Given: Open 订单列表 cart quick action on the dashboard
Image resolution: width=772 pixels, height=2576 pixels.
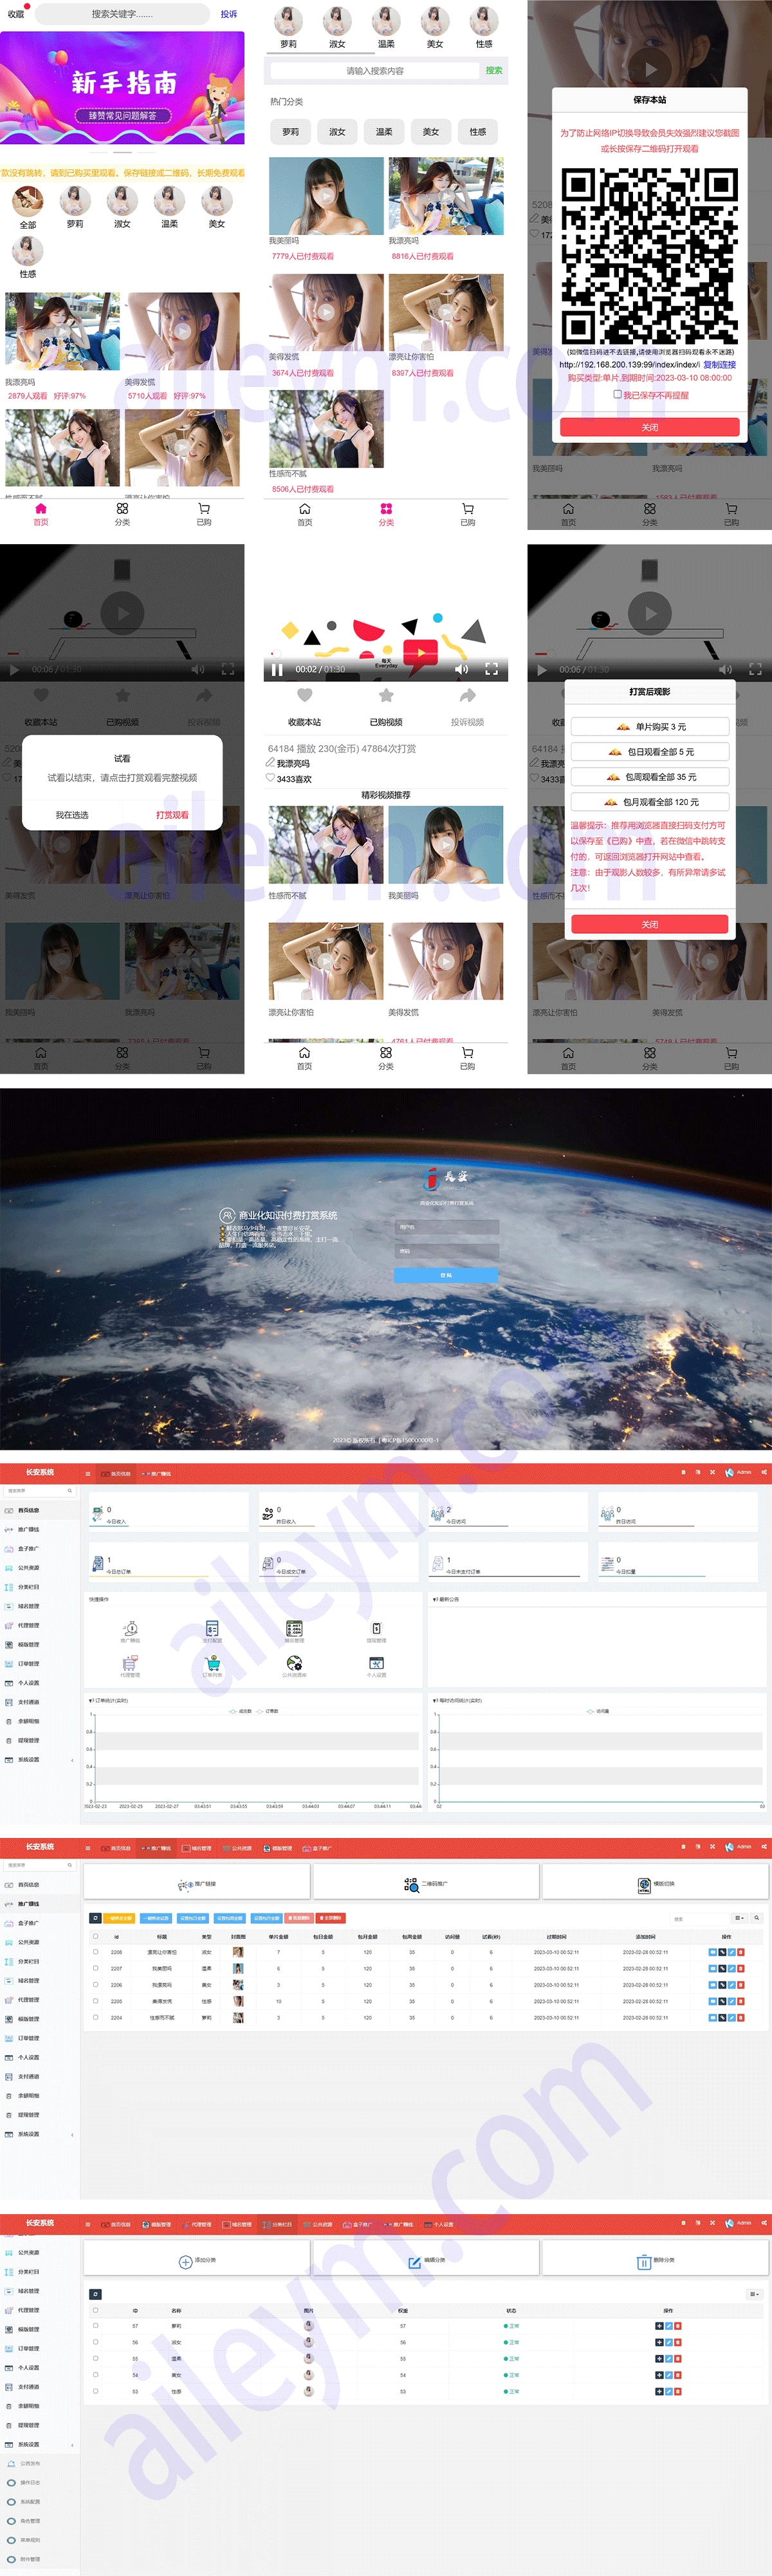Looking at the screenshot, I should pos(212,1663).
